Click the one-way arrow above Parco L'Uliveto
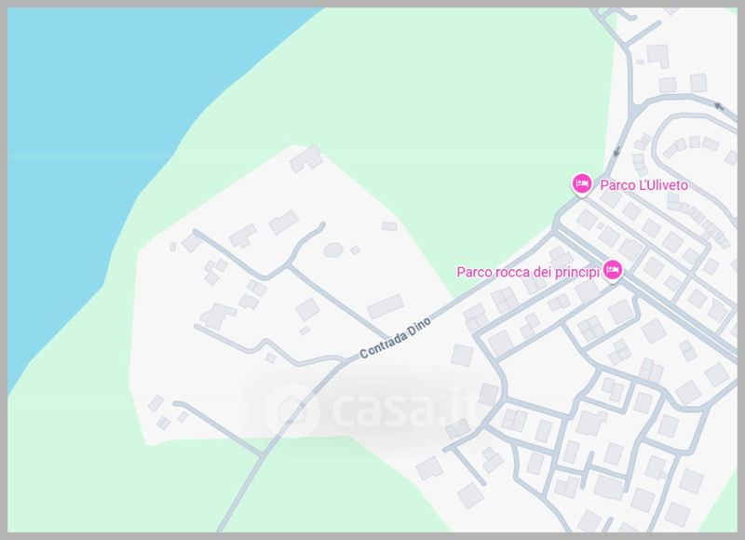 click(x=616, y=152)
